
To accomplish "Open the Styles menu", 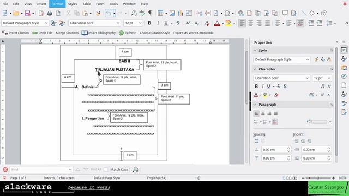I will click(73, 4).
